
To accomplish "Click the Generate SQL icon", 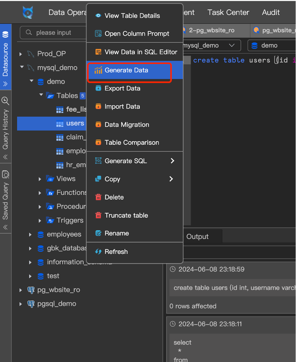I will coord(98,160).
